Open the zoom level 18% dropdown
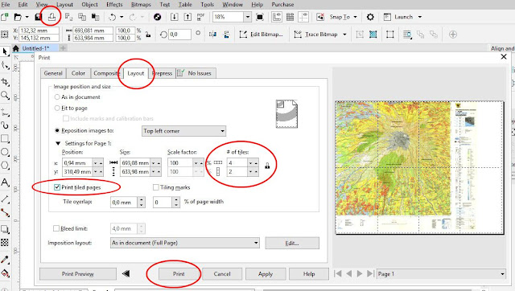 [x=248, y=17]
